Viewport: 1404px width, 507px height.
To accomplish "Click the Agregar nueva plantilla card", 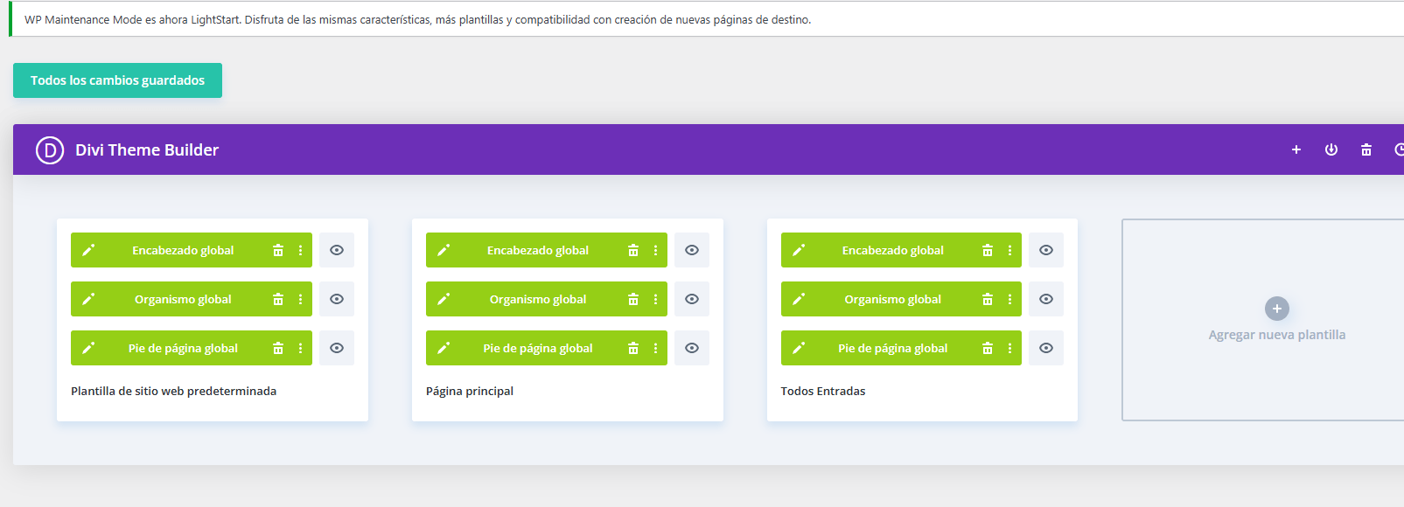I will [1276, 320].
